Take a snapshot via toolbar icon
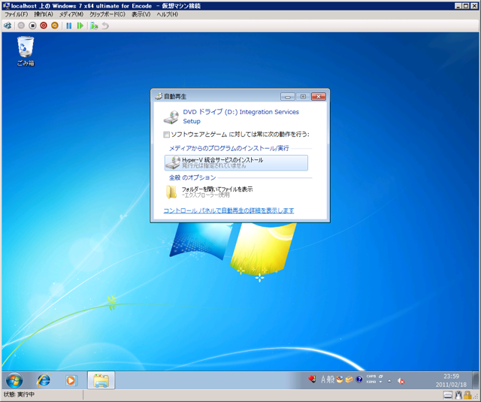Viewport: 481px width, 402px height. tap(94, 26)
